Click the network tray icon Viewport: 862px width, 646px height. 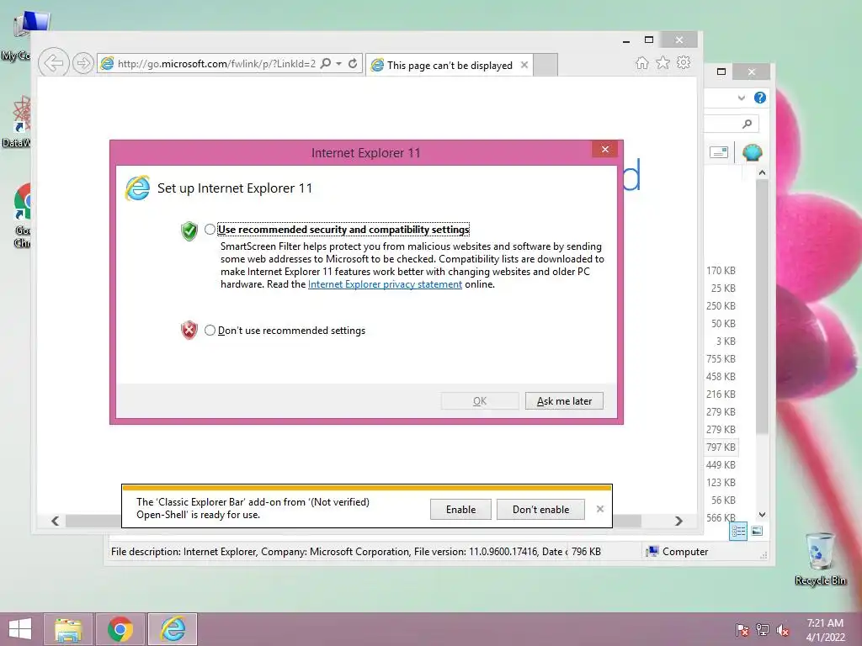(763, 630)
